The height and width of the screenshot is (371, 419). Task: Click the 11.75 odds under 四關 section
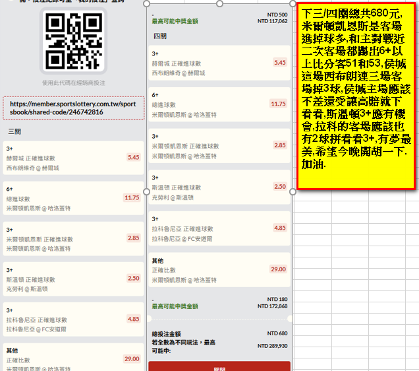tap(278, 104)
